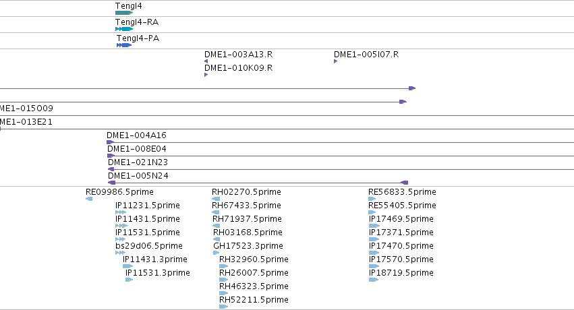The width and height of the screenshot is (574, 310).
Task: Select the RE09986.5prime EST arrow
Action: pos(89,199)
